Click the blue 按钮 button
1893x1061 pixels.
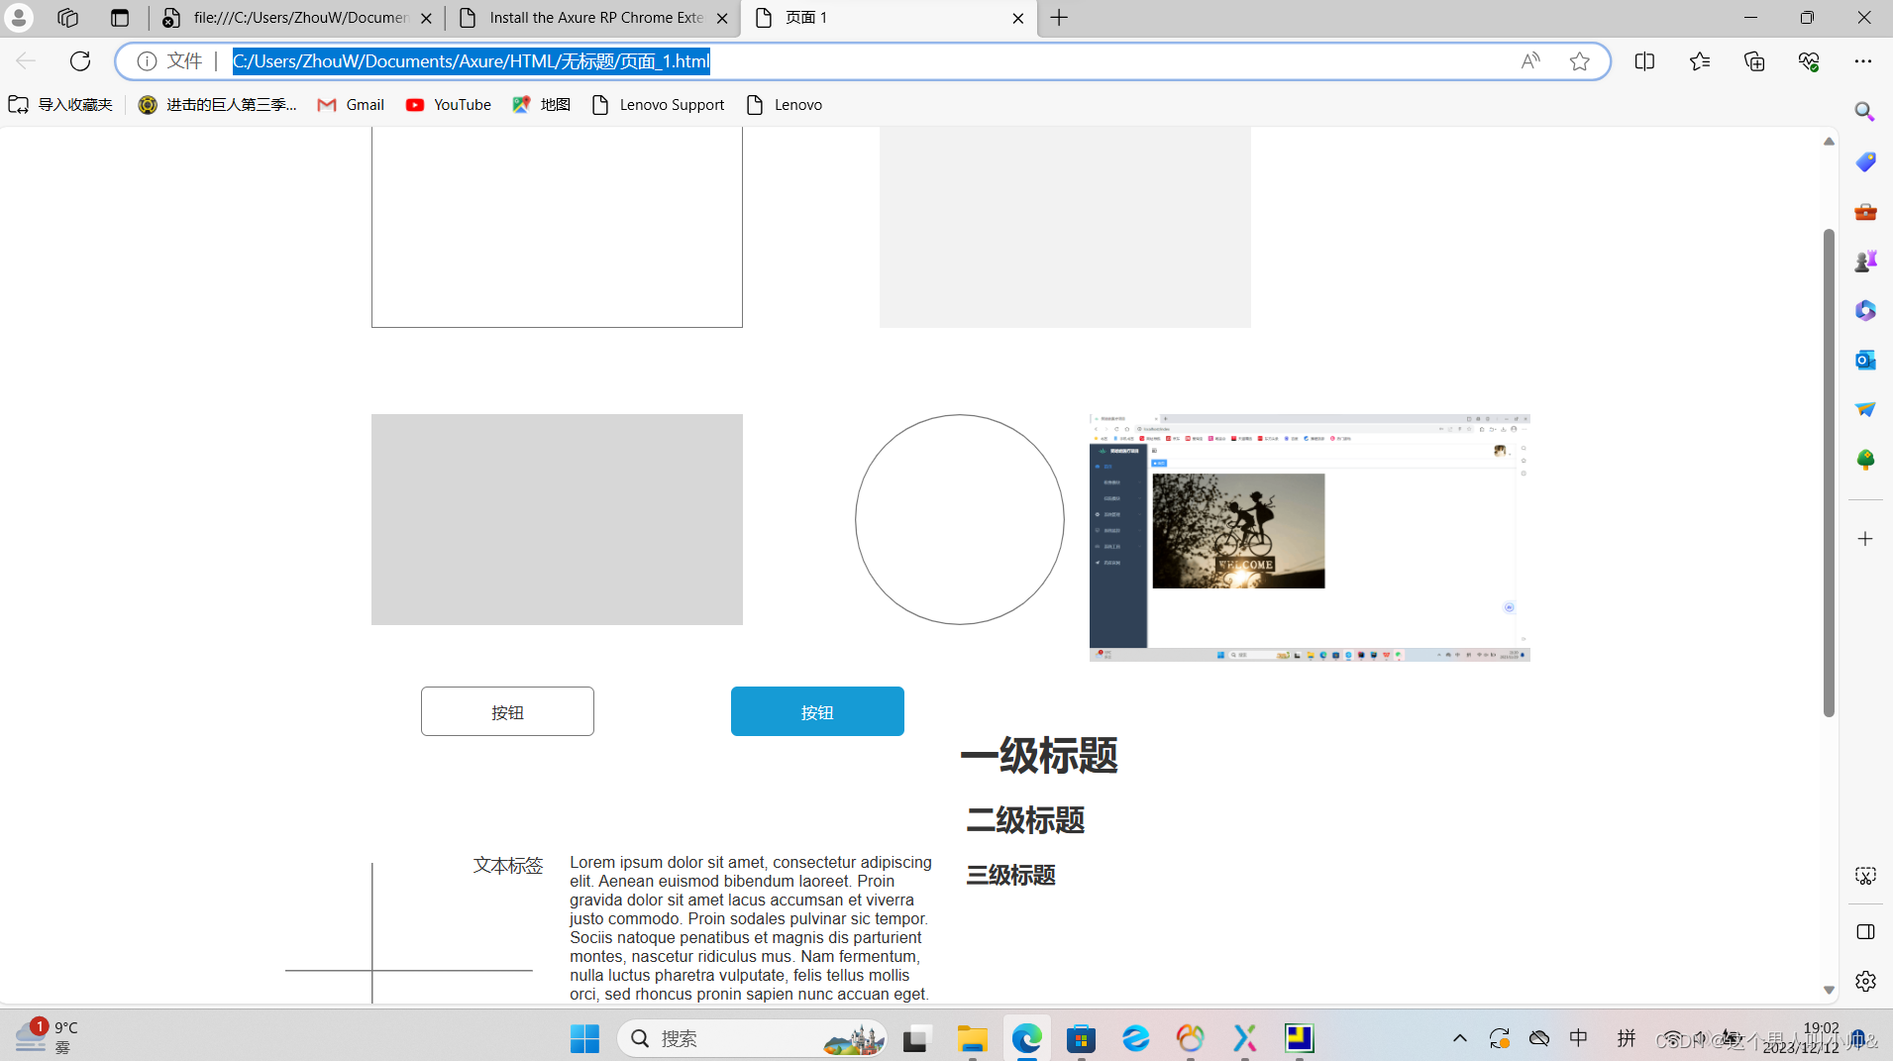click(x=817, y=711)
